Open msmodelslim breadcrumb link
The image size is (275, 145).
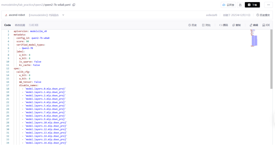(9, 5)
